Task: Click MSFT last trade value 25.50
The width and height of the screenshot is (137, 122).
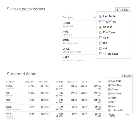Action: click(32, 114)
